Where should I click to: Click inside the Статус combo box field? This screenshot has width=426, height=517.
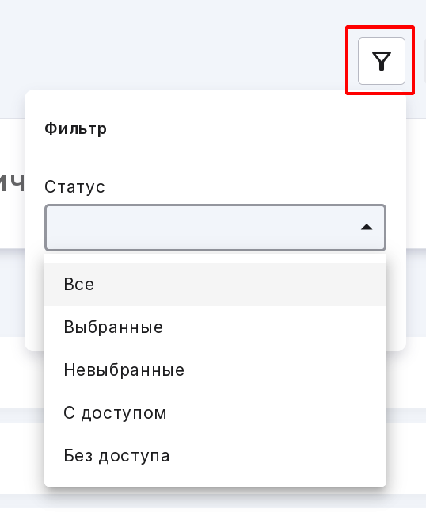(x=215, y=228)
